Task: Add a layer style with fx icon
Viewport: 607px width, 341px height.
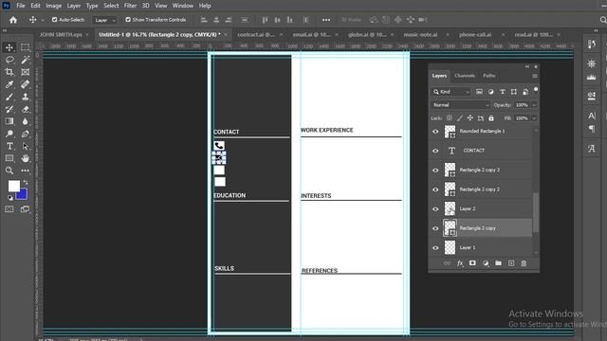Action: (460, 263)
